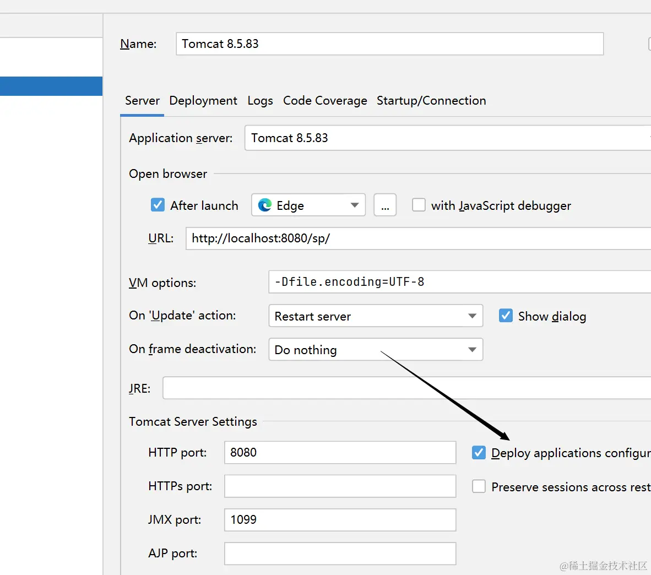Focus the HTTP port field showing 8080
Viewport: 651px width, 575px height.
coord(340,453)
